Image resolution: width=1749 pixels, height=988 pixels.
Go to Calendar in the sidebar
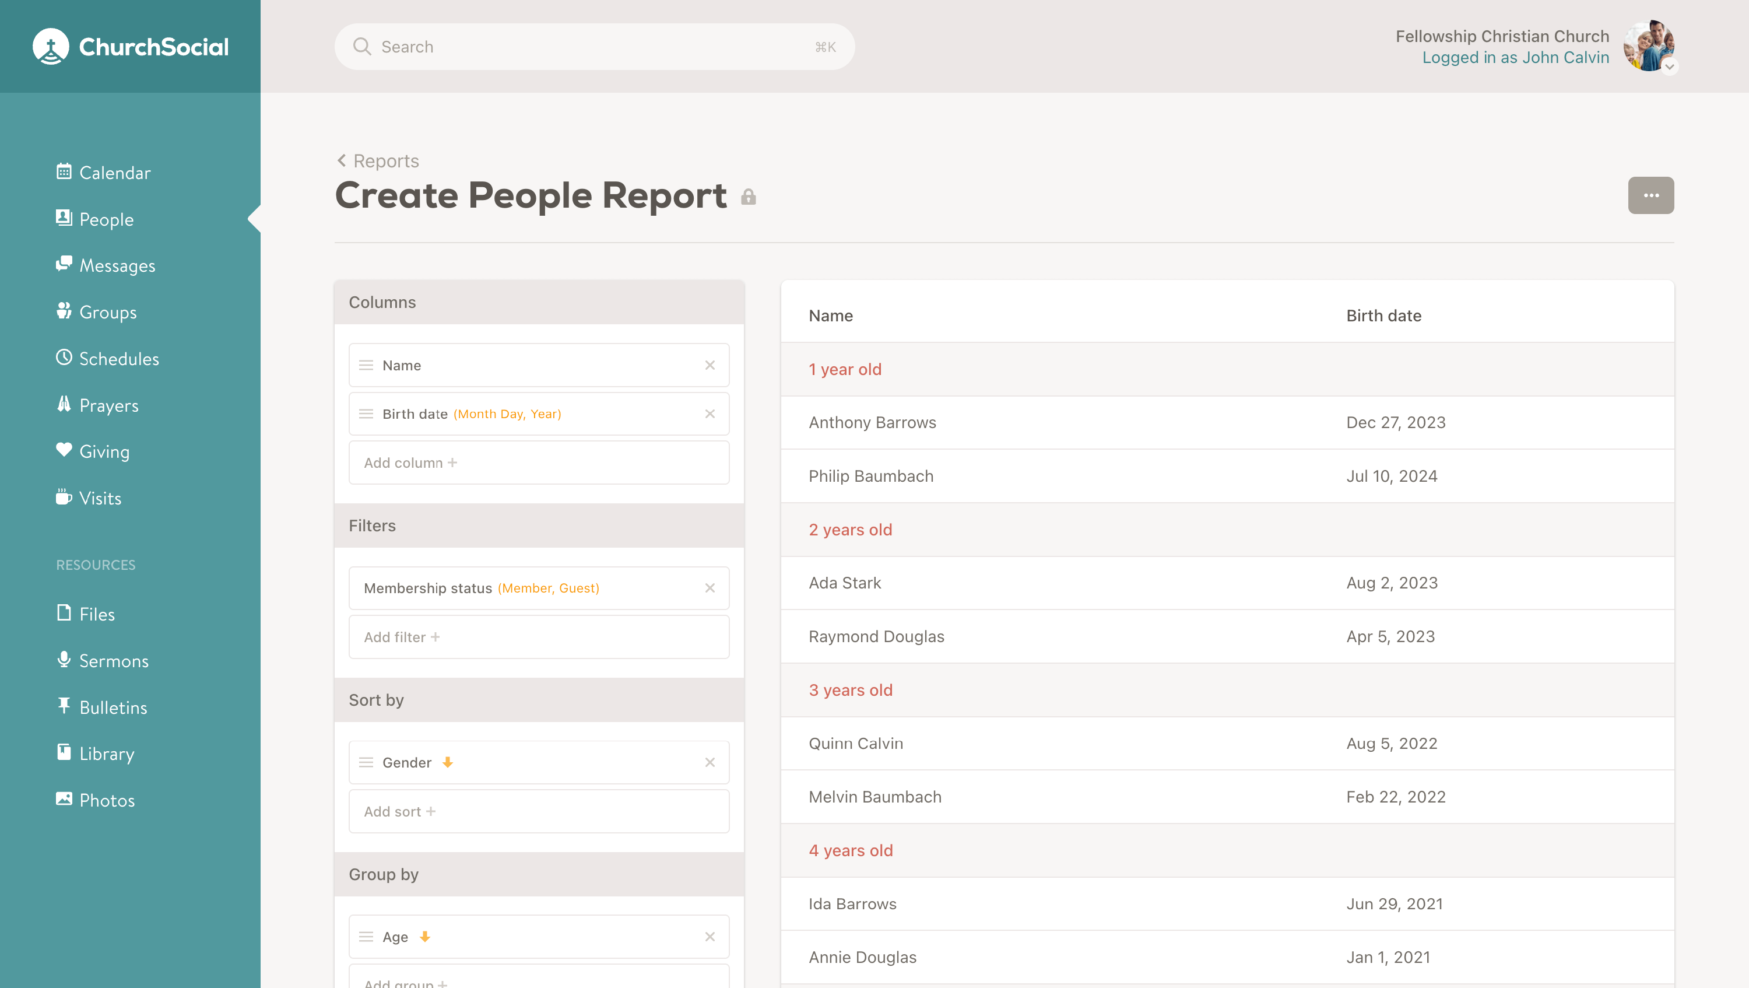pos(114,173)
